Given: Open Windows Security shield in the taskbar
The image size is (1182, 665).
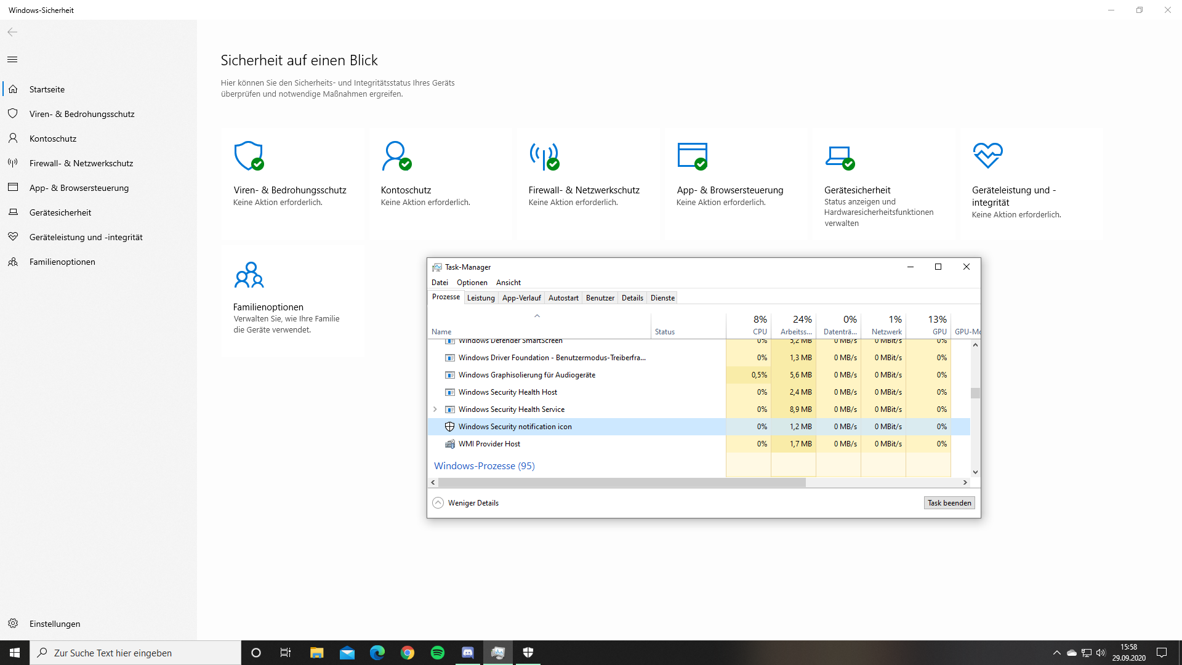Looking at the screenshot, I should (528, 653).
